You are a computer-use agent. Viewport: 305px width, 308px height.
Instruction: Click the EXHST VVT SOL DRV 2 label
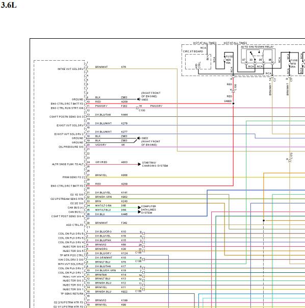69,134
